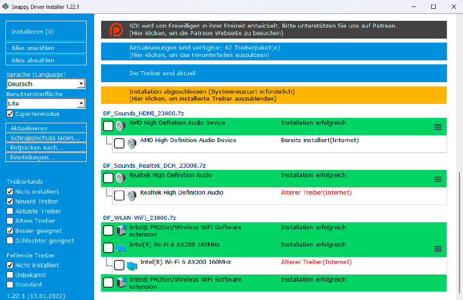Minimize the Snappy Driver Installer window
Viewport: 463px width, 300px height.
(x=414, y=6)
